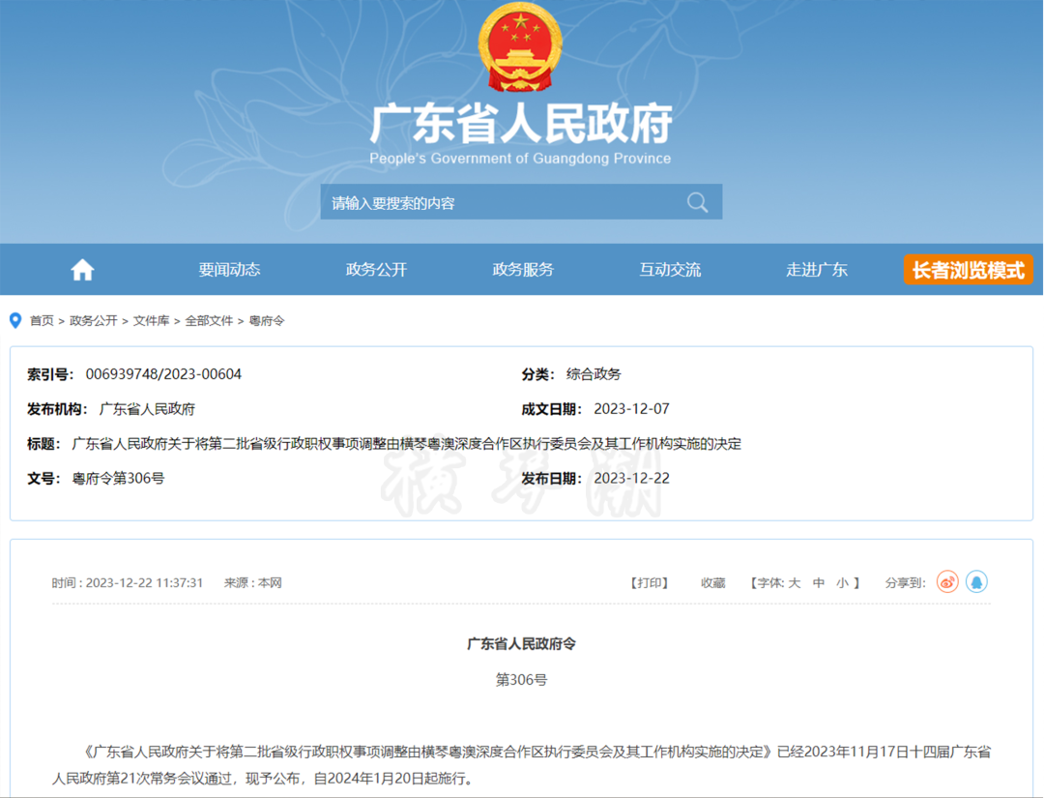Open the 政务公开 menu
Screen dimensions: 1044x798
click(376, 270)
